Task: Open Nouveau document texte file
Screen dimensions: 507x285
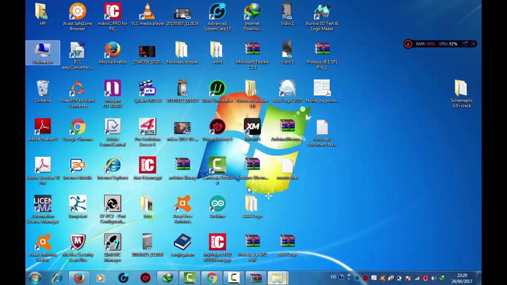Action: pyautogui.click(x=322, y=132)
